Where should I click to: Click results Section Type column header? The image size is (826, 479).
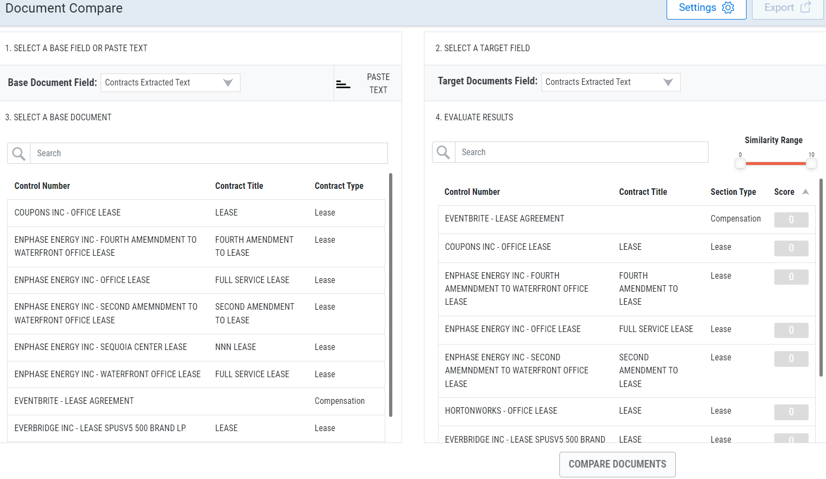[x=733, y=192]
